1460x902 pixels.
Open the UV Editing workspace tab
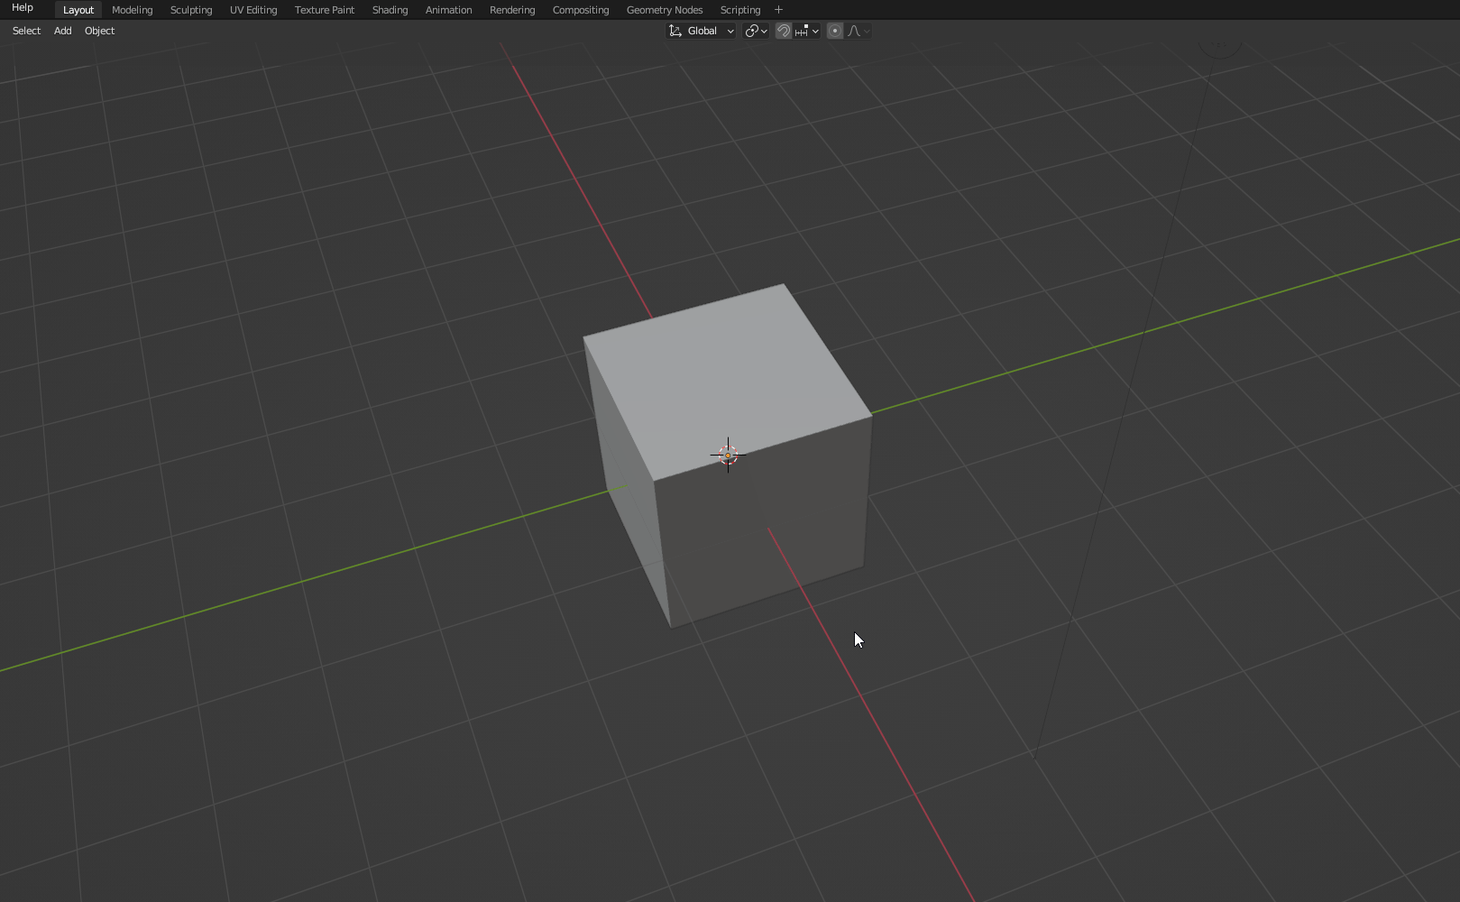tap(253, 10)
